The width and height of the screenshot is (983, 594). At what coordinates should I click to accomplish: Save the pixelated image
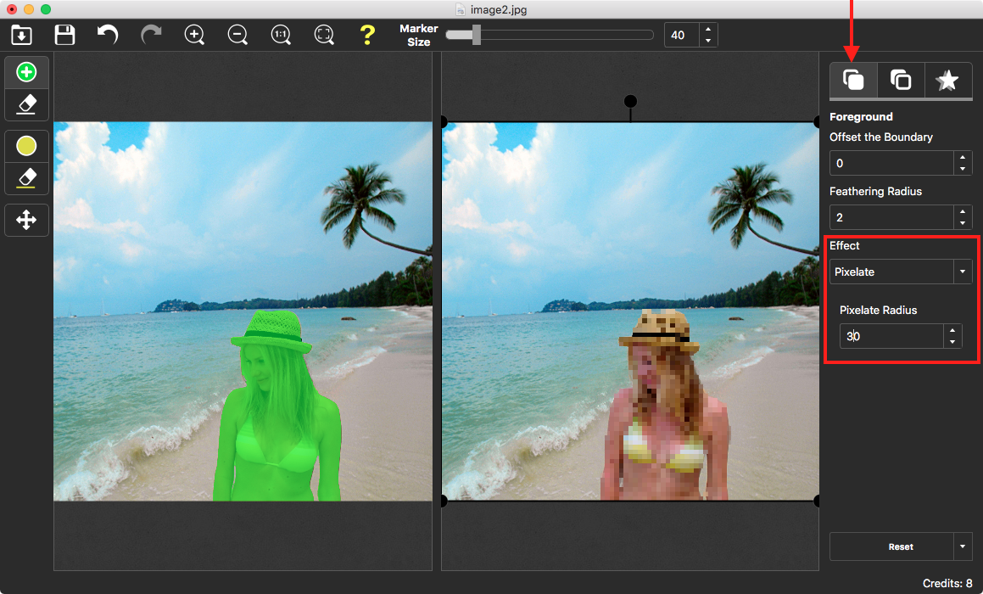(64, 35)
